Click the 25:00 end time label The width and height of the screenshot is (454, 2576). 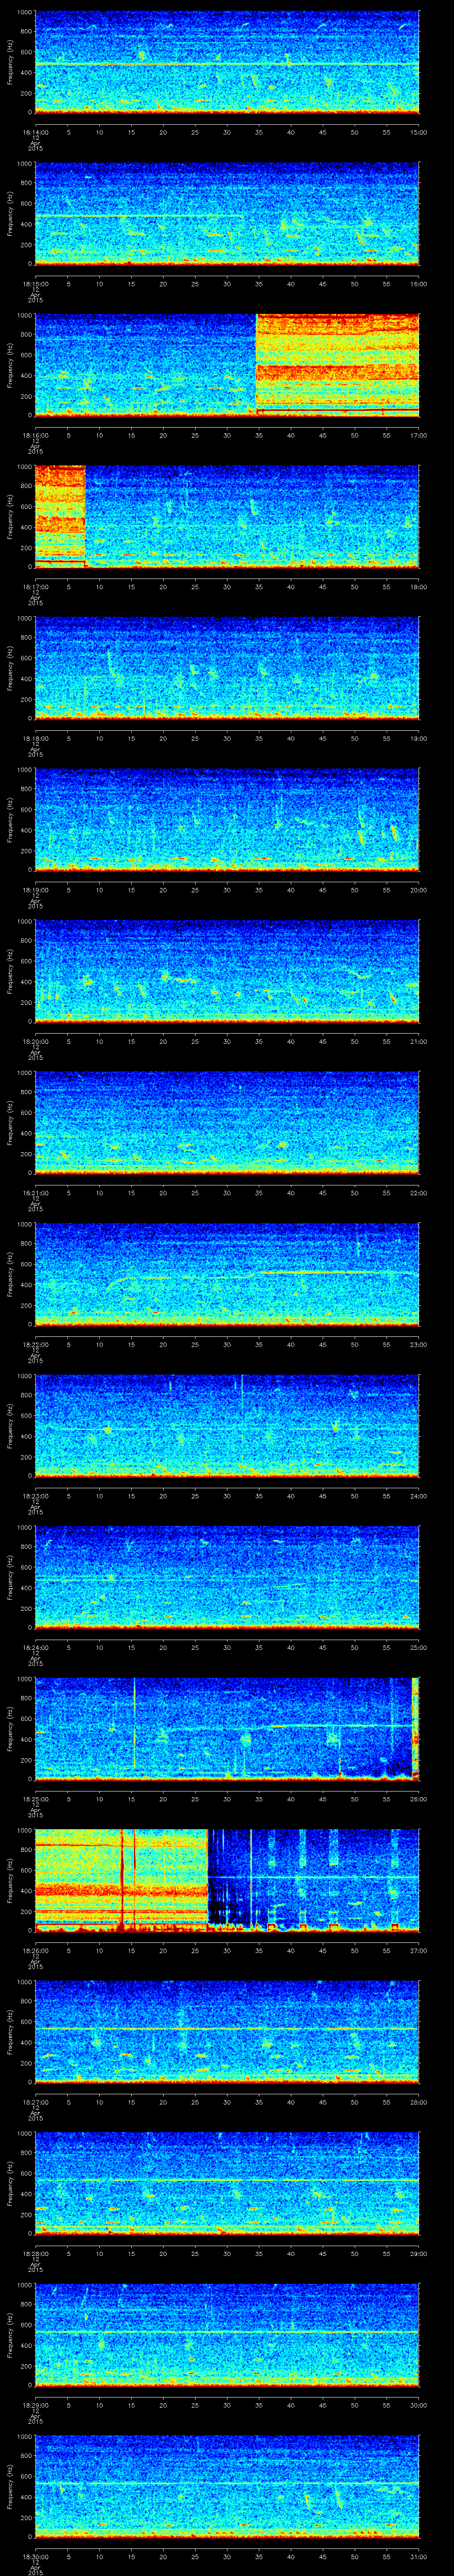coord(419,1647)
